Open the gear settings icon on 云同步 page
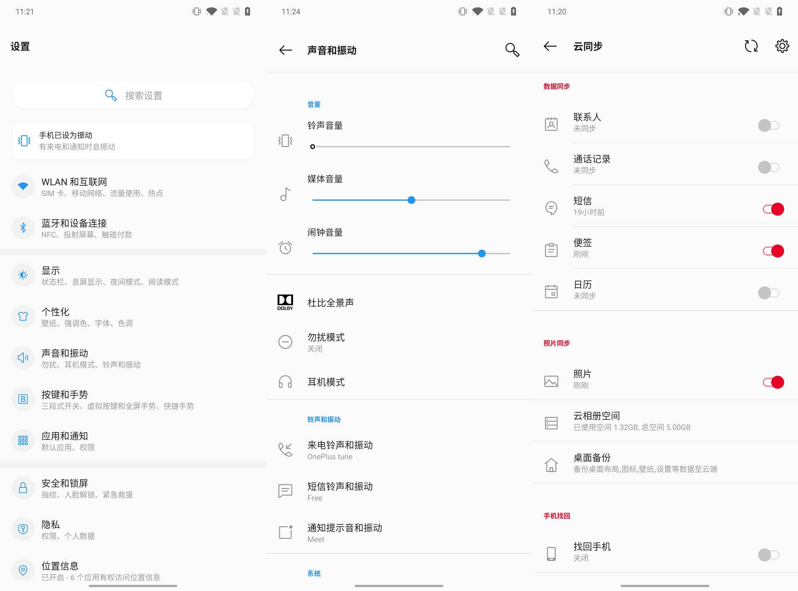 coord(782,47)
